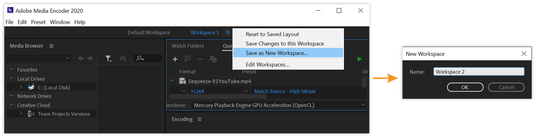Open the H.264 format dropdown arrow
Screen dimensions: 536x138
click(183, 91)
